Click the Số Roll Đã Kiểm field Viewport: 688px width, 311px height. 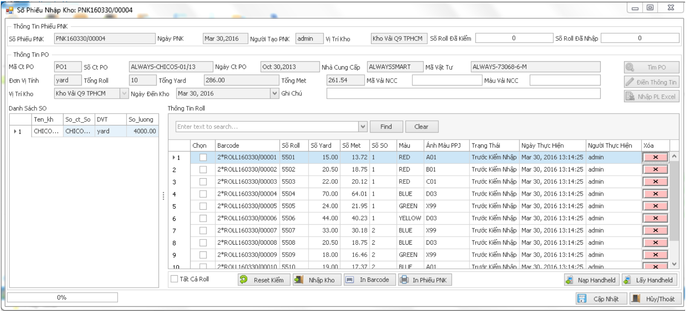(514, 38)
